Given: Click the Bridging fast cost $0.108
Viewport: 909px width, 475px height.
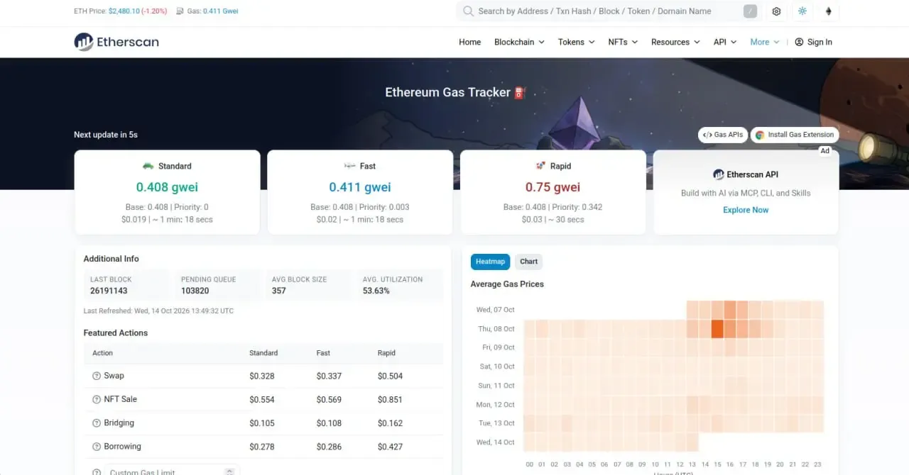Looking at the screenshot, I should click(x=329, y=423).
